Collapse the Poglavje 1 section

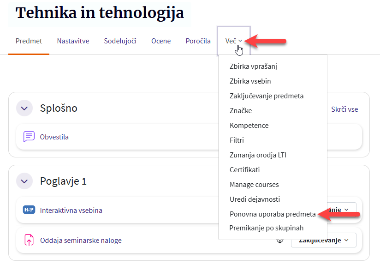[x=24, y=181]
